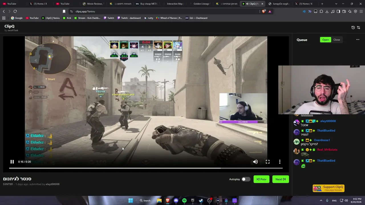This screenshot has width=365, height=205.
Task: Open the ENG language switcher
Action: point(334,200)
